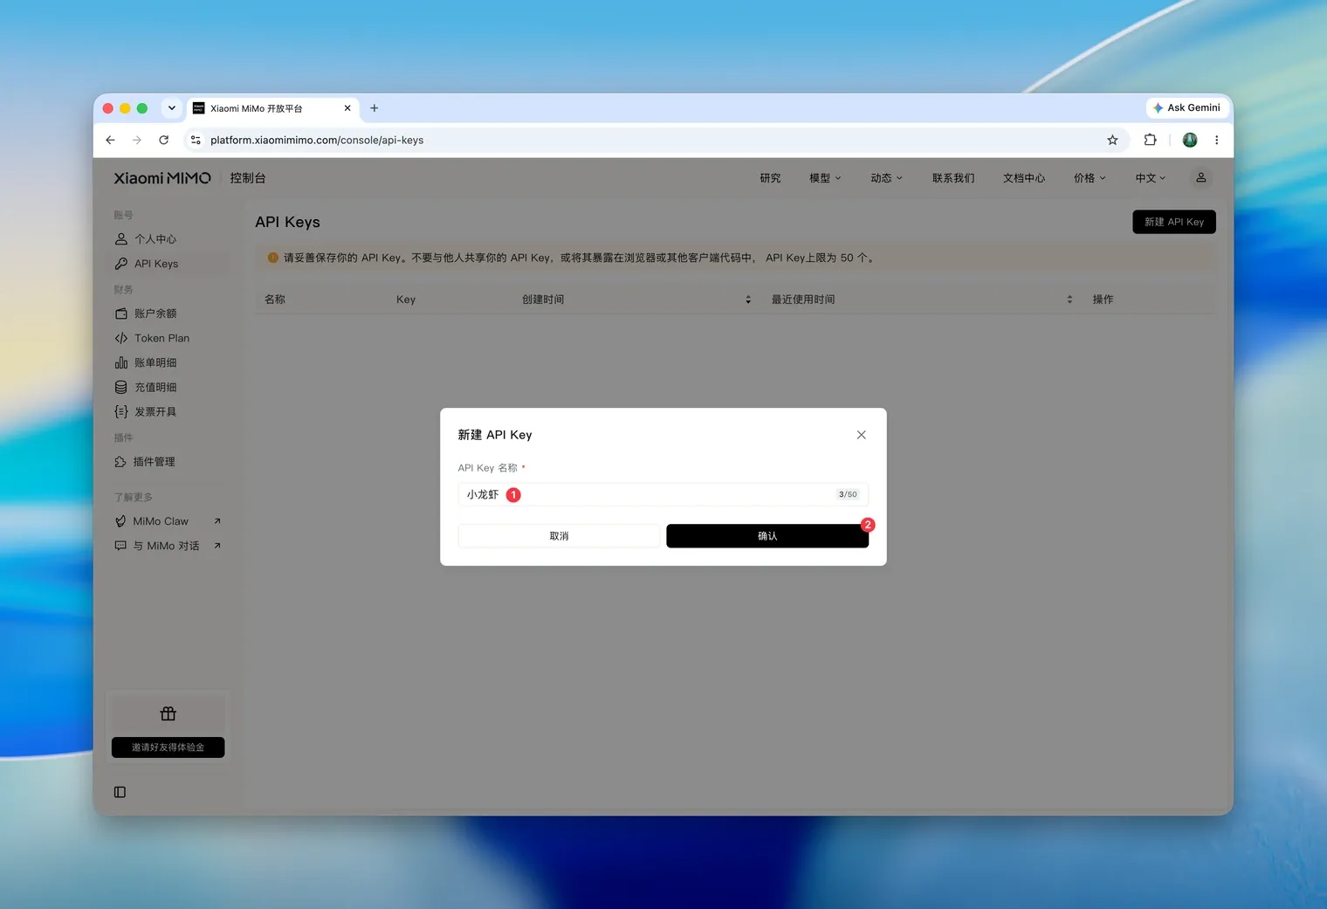Open 充值明细 page
Viewport: 1327px width, 909px height.
(168, 387)
